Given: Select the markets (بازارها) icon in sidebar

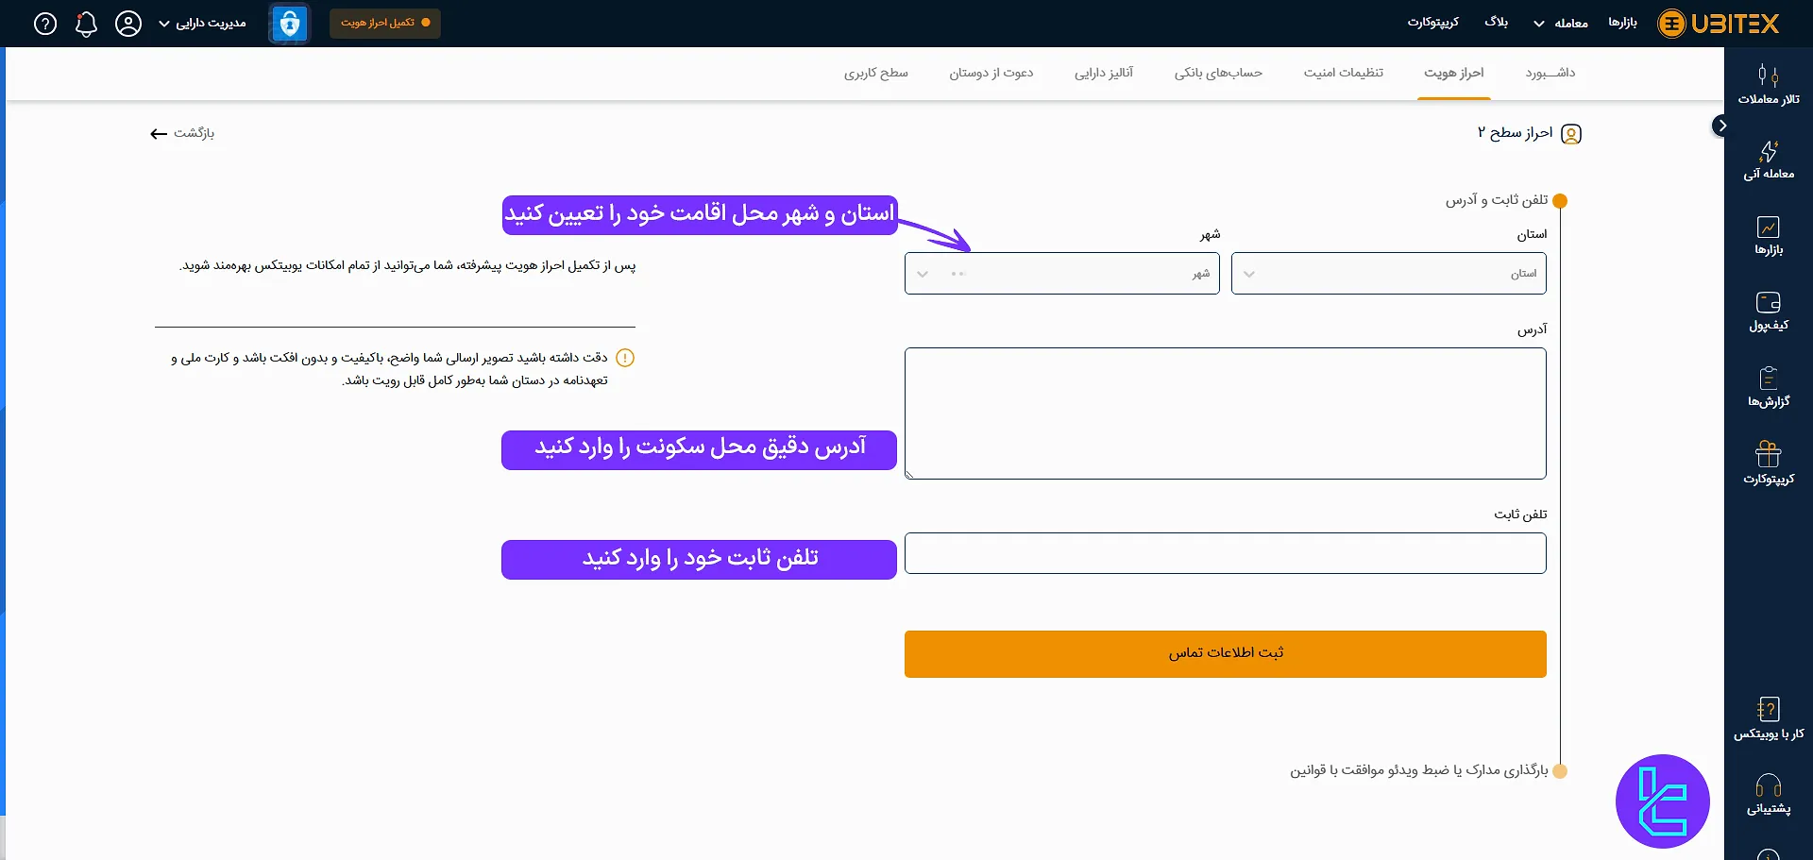Looking at the screenshot, I should pyautogui.click(x=1770, y=234).
